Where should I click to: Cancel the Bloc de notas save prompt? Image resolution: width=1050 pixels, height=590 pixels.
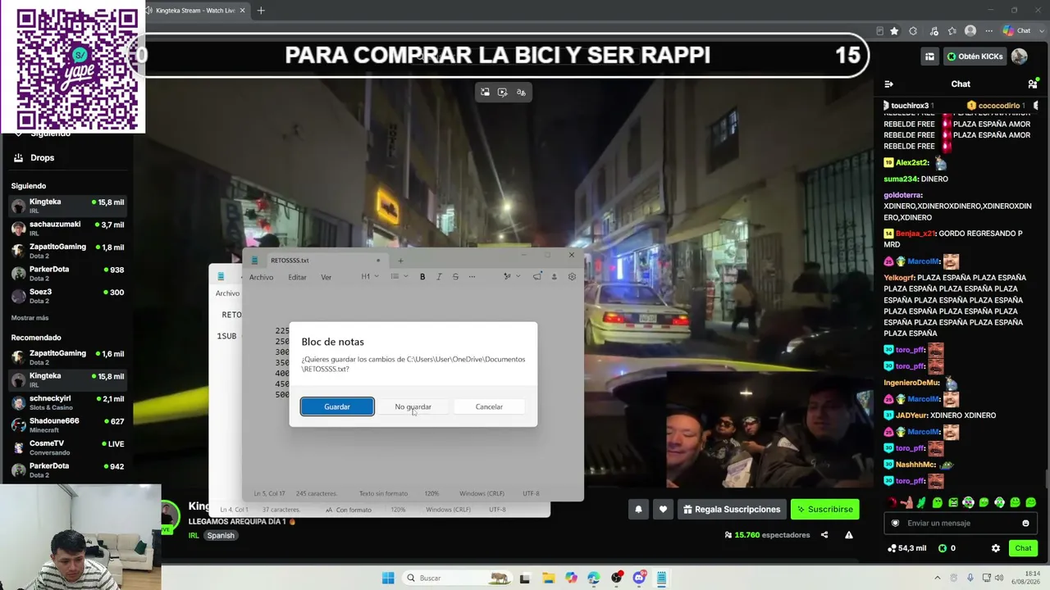[x=489, y=406]
